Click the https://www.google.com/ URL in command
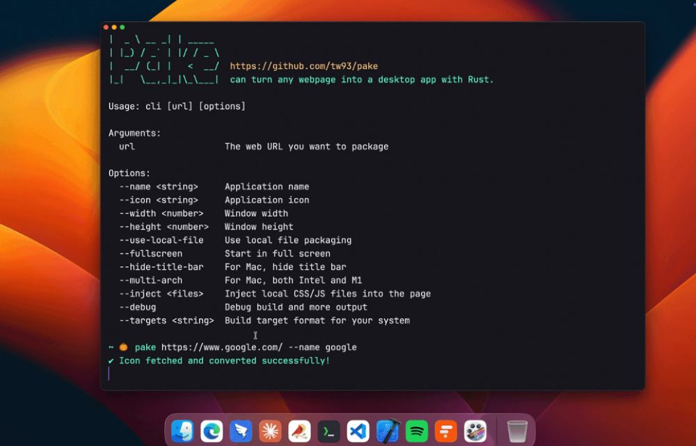Image resolution: width=696 pixels, height=446 pixels. [221, 347]
